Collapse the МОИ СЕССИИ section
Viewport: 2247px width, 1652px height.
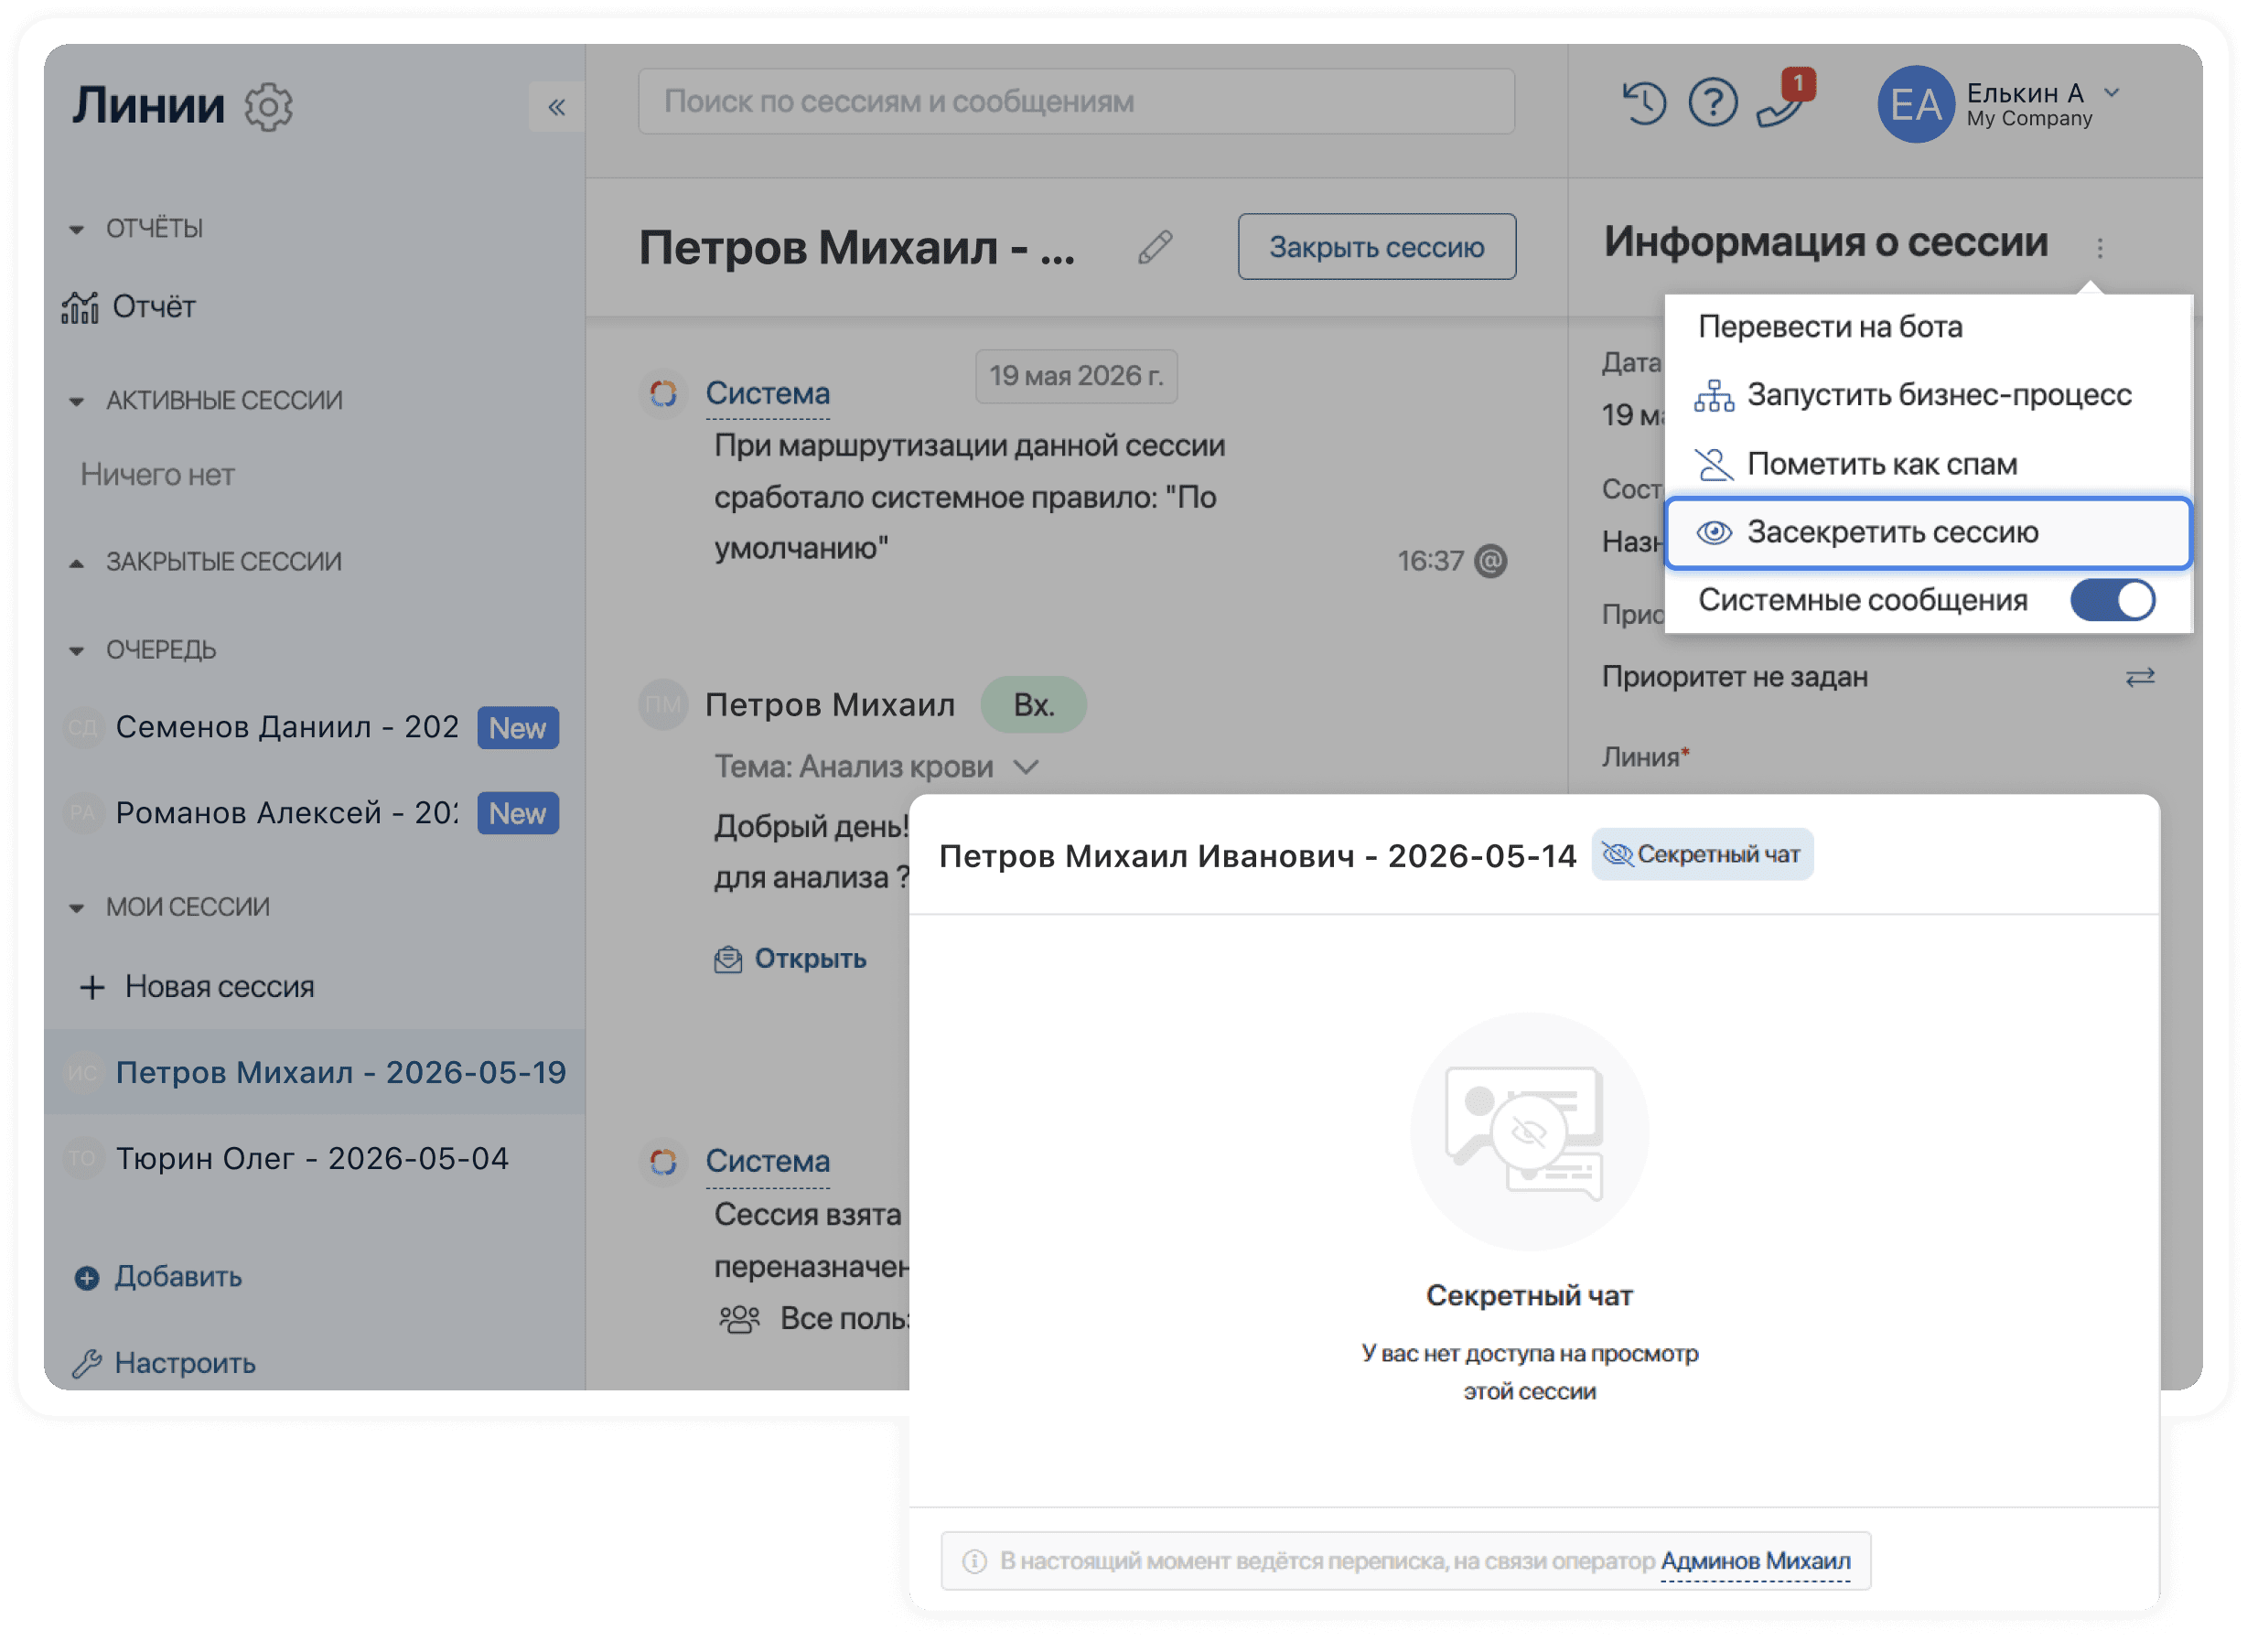(76, 909)
